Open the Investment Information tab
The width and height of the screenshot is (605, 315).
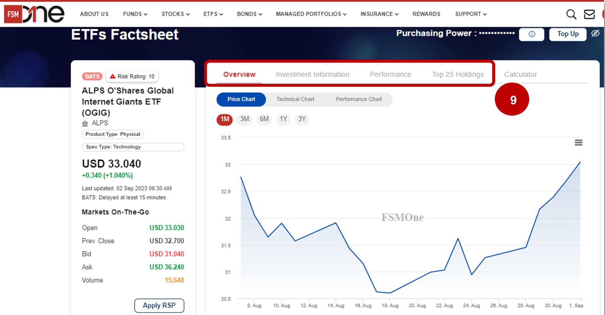point(312,74)
